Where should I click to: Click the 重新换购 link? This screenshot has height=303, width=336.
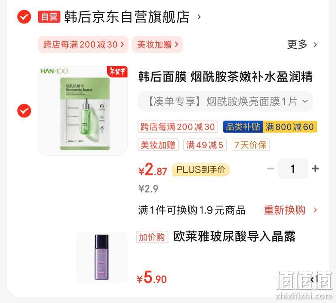(x=291, y=210)
